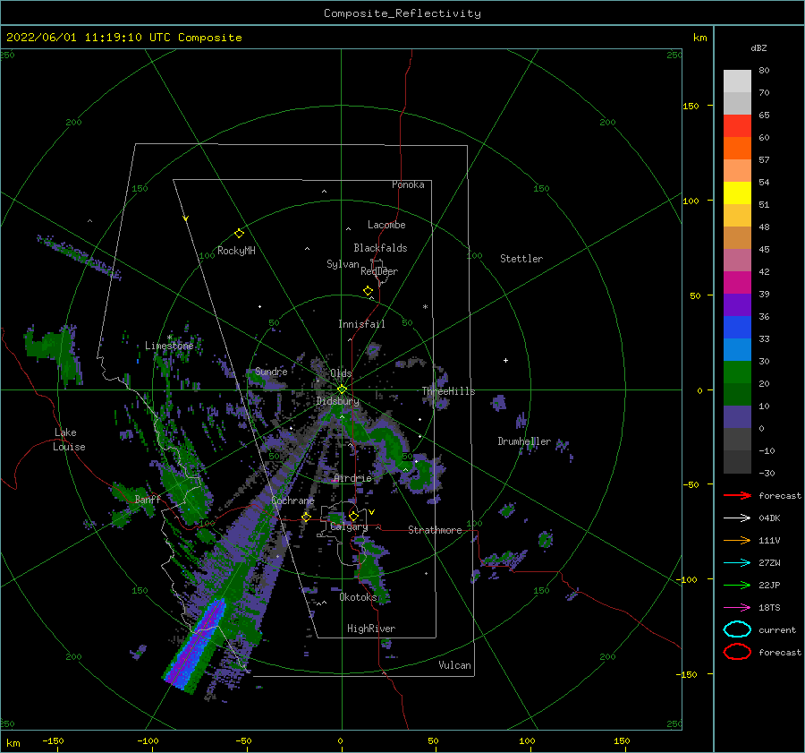The height and width of the screenshot is (753, 805).
Task: Click the Airdrie town label
Action: coord(352,478)
